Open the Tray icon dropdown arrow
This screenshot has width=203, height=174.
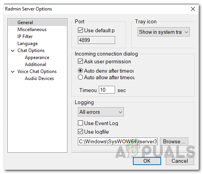coord(186,32)
